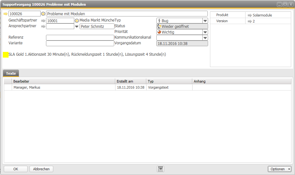Click the Supportvorgang number field 100026
The height and width of the screenshot is (175, 295).
tap(24, 14)
